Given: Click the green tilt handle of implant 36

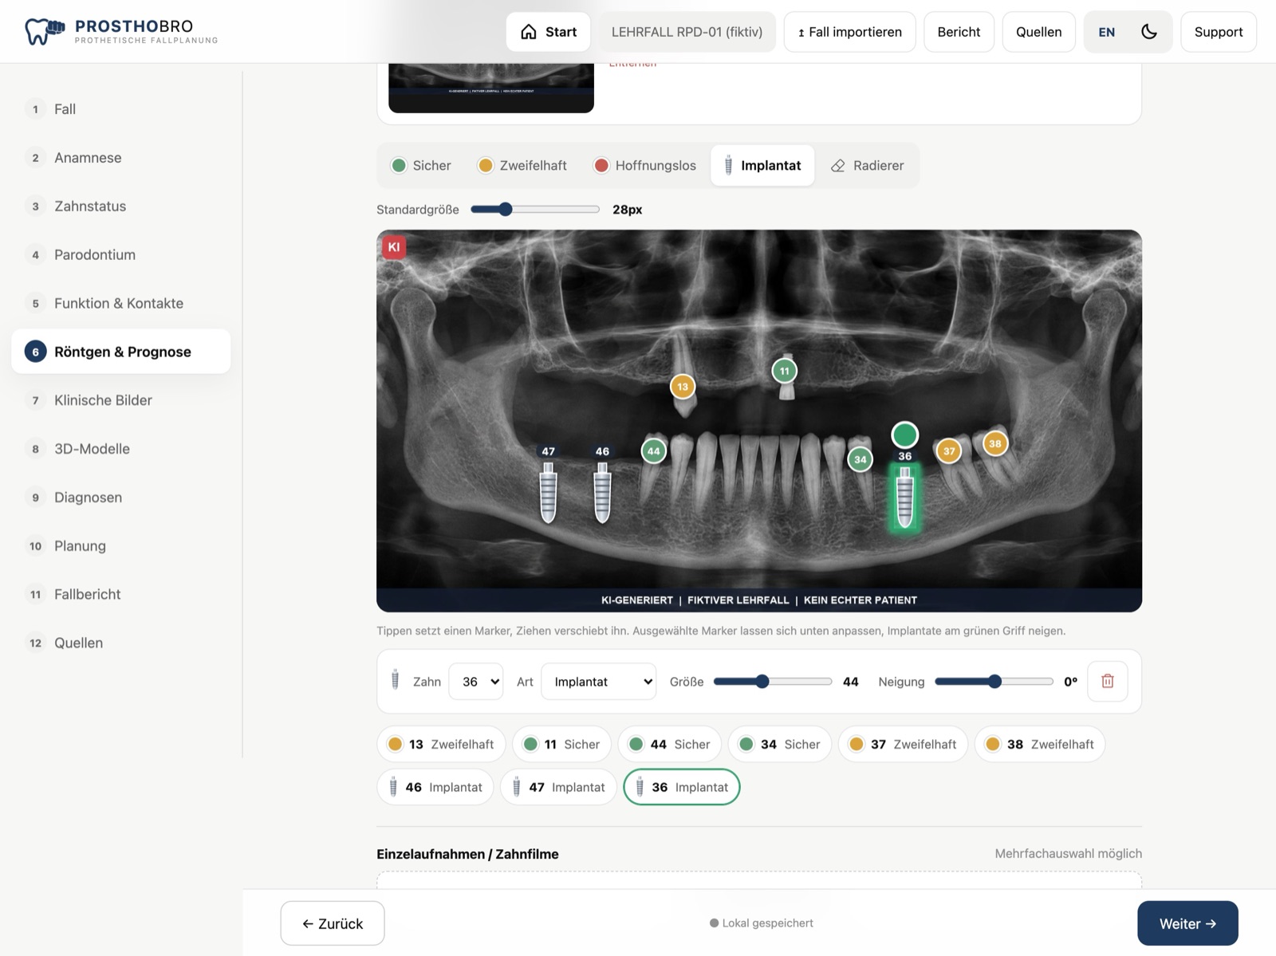Looking at the screenshot, I should point(905,435).
